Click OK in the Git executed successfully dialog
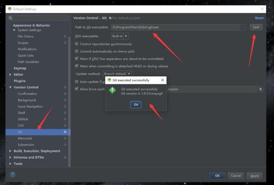Viewport: 274px width, 185px height. click(136, 105)
